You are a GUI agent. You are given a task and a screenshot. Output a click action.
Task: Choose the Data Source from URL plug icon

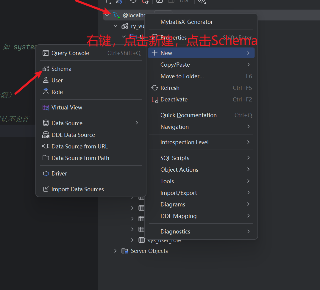46,146
